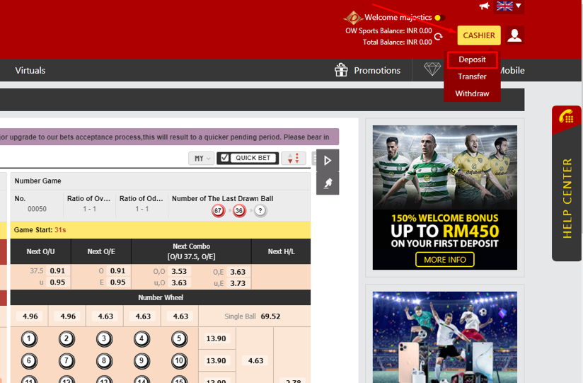This screenshot has width=583, height=383.
Task: Click the gift box Promotions icon
Action: pyautogui.click(x=341, y=69)
